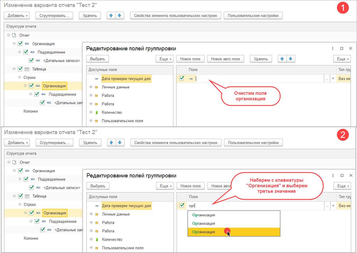Click Удалить button in lower main toolbar
Screen dimensions: 357x253
(x=90, y=142)
